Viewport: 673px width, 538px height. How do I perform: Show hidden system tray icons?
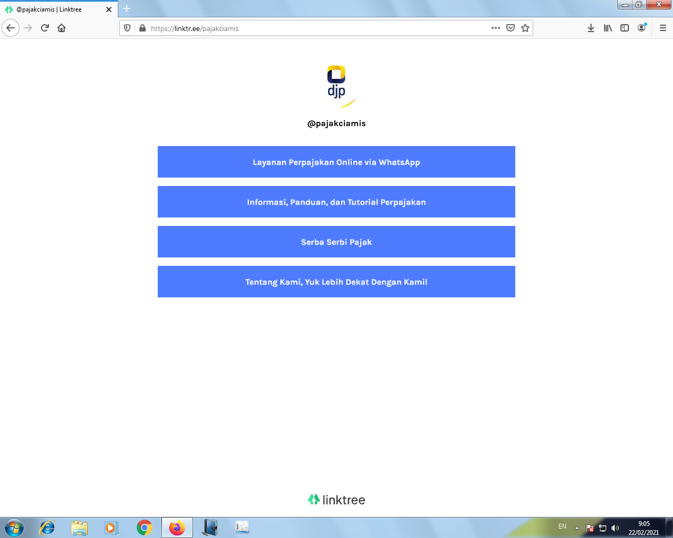coord(577,527)
